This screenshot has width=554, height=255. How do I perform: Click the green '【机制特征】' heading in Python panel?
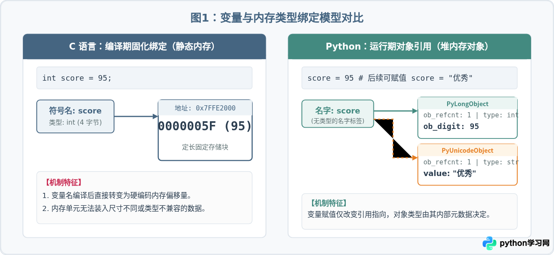tap(328, 203)
